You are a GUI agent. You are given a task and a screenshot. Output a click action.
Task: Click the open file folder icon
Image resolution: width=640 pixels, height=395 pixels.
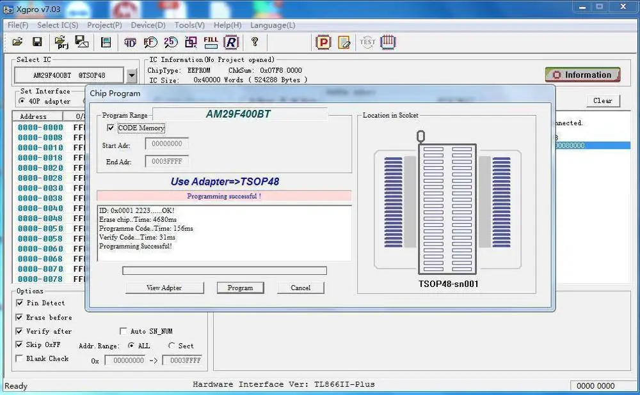tap(17, 42)
